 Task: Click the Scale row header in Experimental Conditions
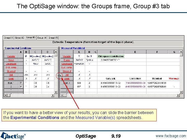point(11,79)
